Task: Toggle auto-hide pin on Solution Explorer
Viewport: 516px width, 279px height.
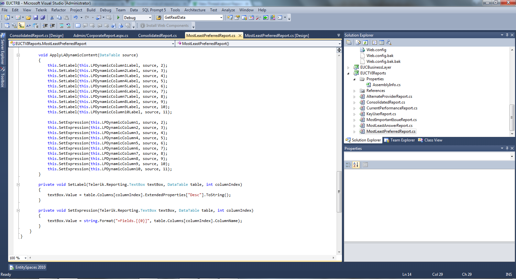Action: (507, 35)
